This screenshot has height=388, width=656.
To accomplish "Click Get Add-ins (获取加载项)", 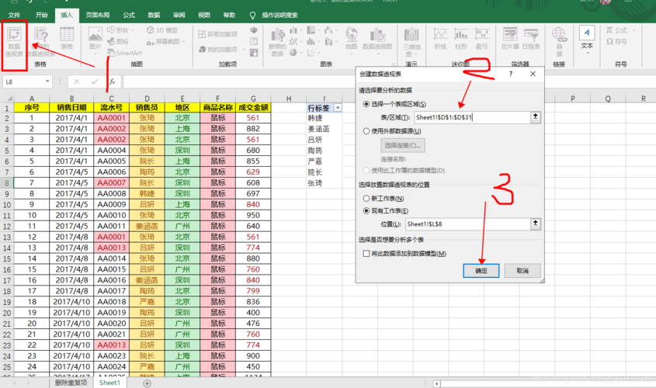I will click(x=217, y=34).
